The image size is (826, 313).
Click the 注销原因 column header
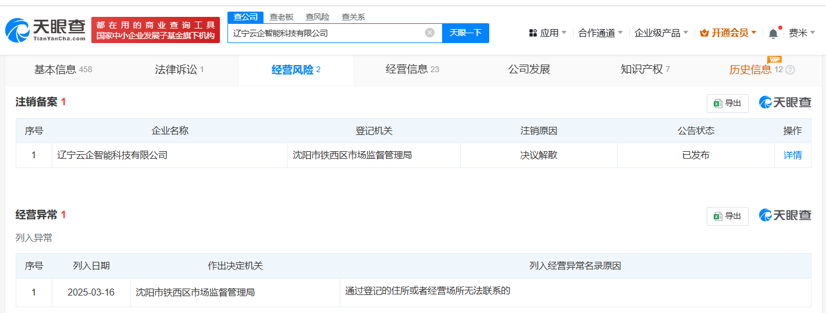pos(539,131)
